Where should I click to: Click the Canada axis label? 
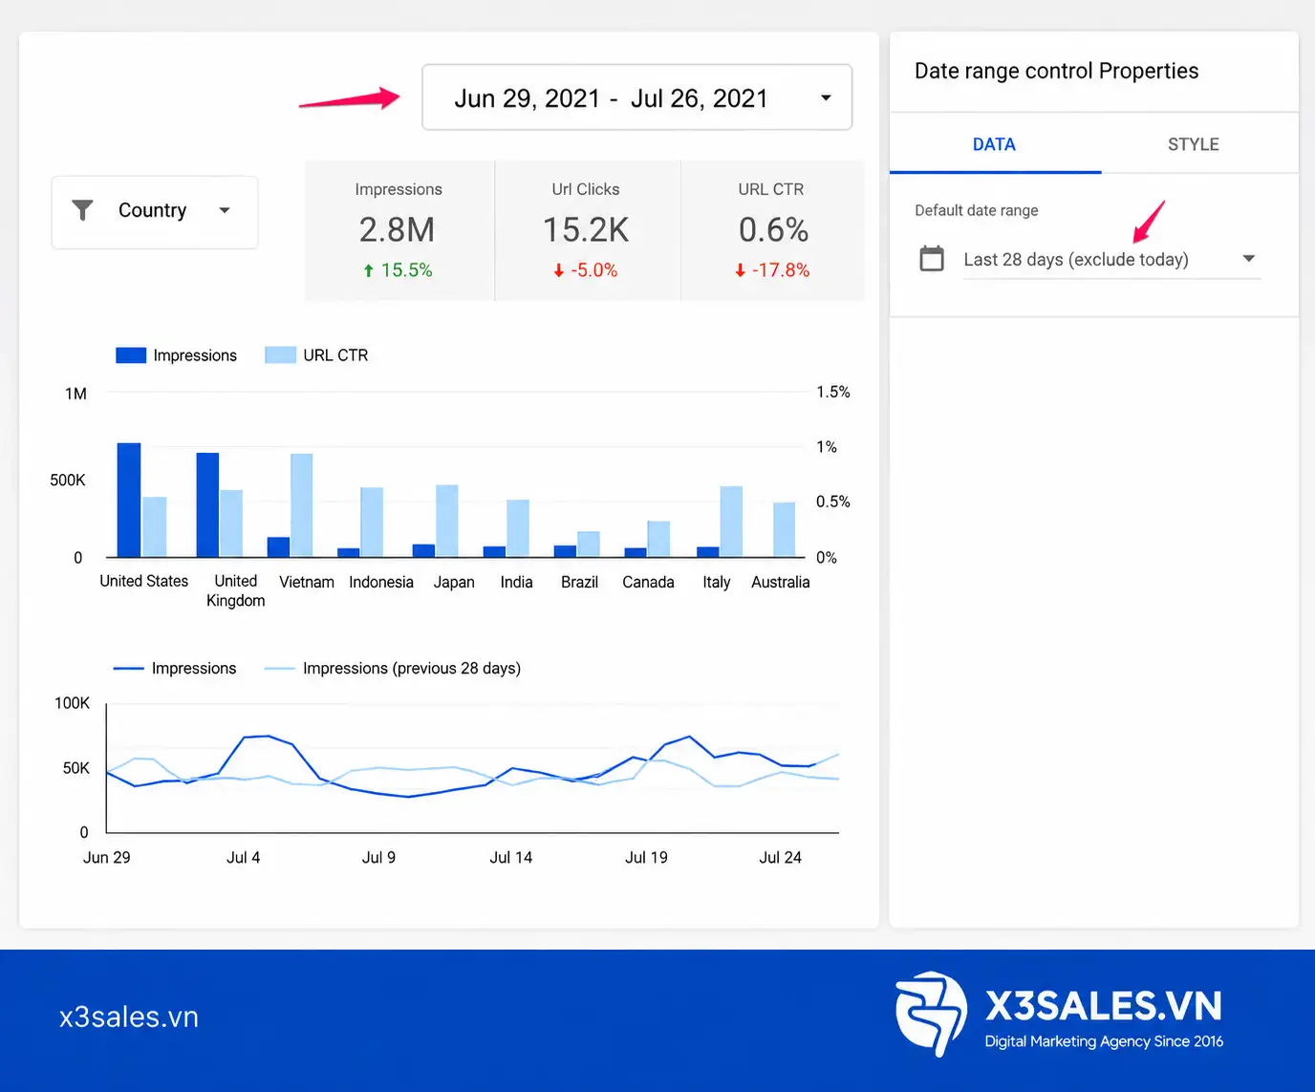tap(648, 582)
